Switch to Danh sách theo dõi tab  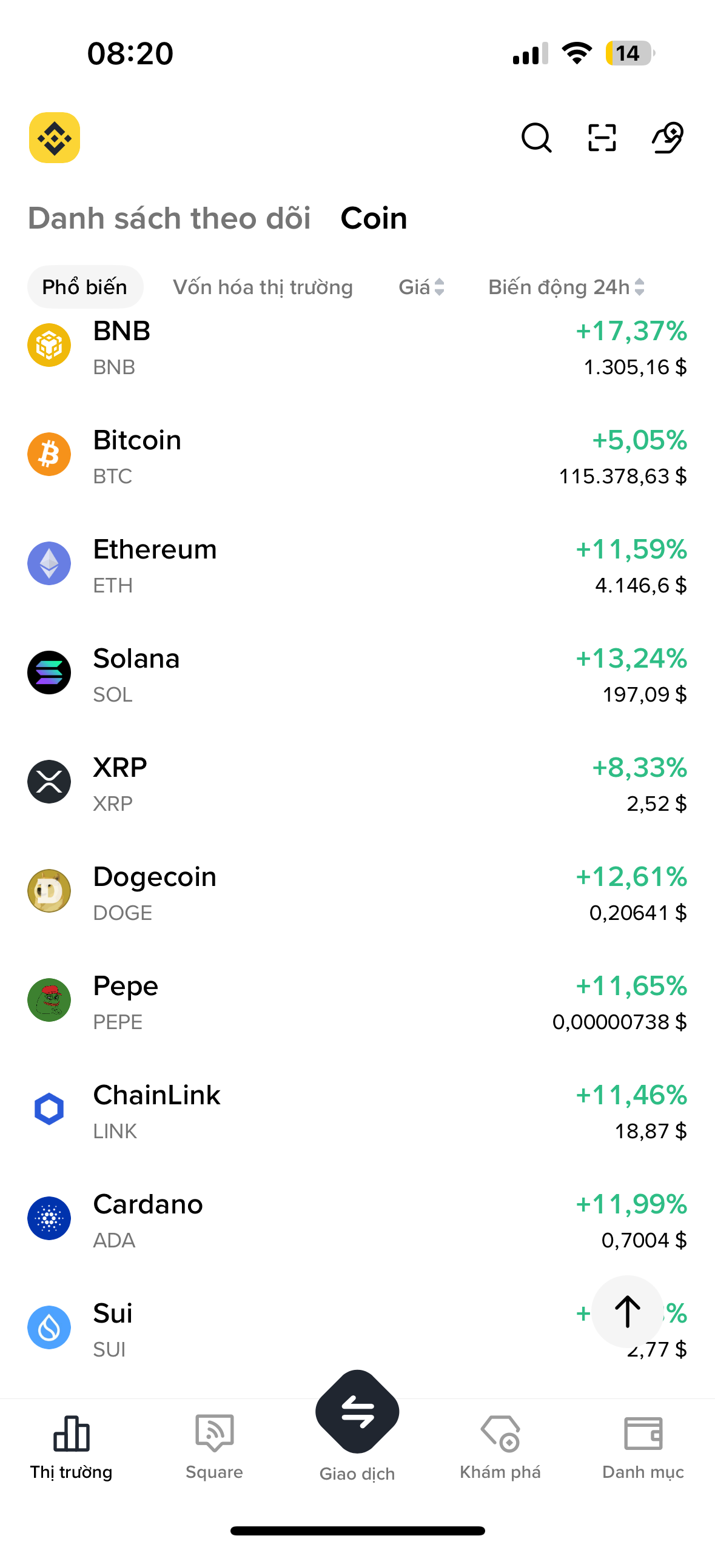pyautogui.click(x=169, y=218)
